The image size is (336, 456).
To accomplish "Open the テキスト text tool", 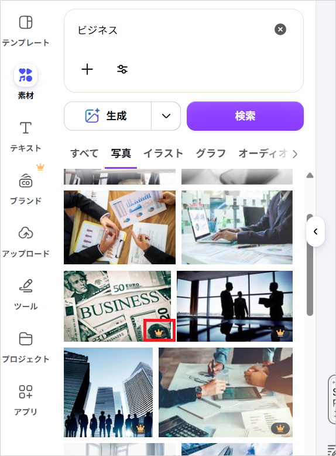I will point(26,136).
